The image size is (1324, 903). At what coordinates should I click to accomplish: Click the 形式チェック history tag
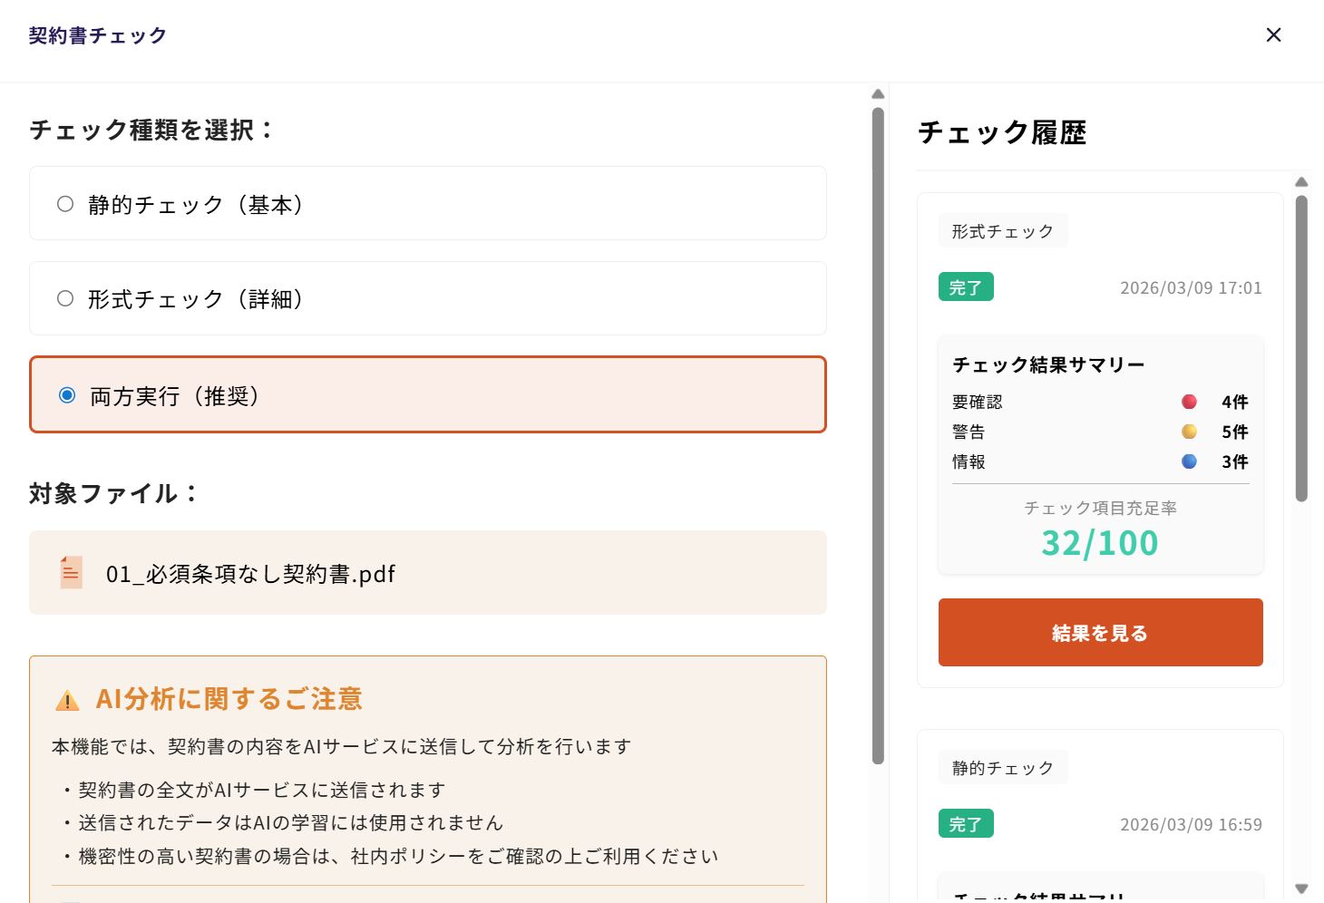point(1002,231)
